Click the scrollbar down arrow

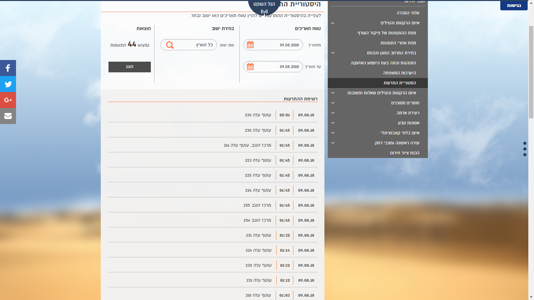(531, 297)
